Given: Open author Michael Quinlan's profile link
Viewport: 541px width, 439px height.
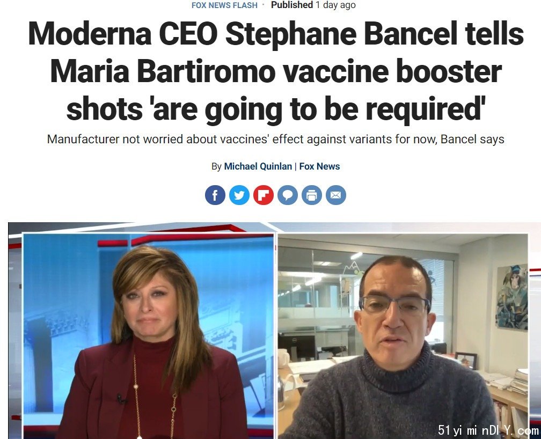Looking at the screenshot, I should coord(258,166).
